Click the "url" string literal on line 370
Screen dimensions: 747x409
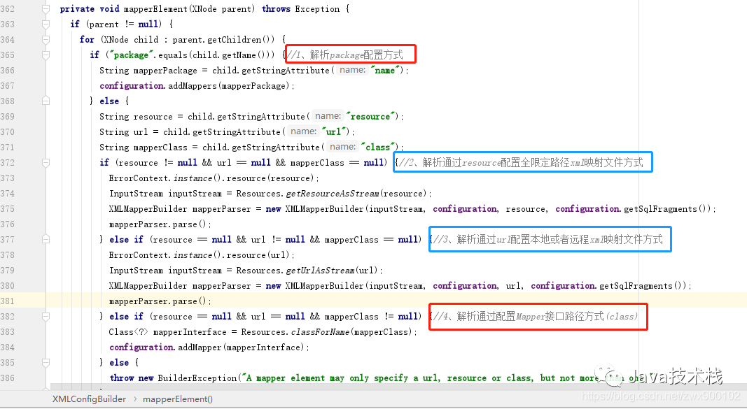(335, 131)
